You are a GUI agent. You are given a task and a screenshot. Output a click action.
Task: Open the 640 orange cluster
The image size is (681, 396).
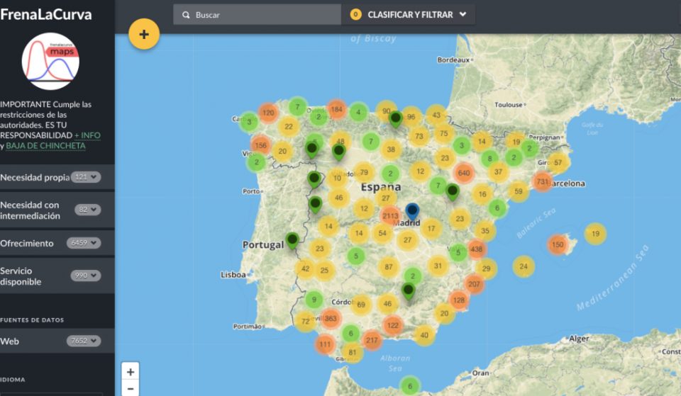click(464, 173)
